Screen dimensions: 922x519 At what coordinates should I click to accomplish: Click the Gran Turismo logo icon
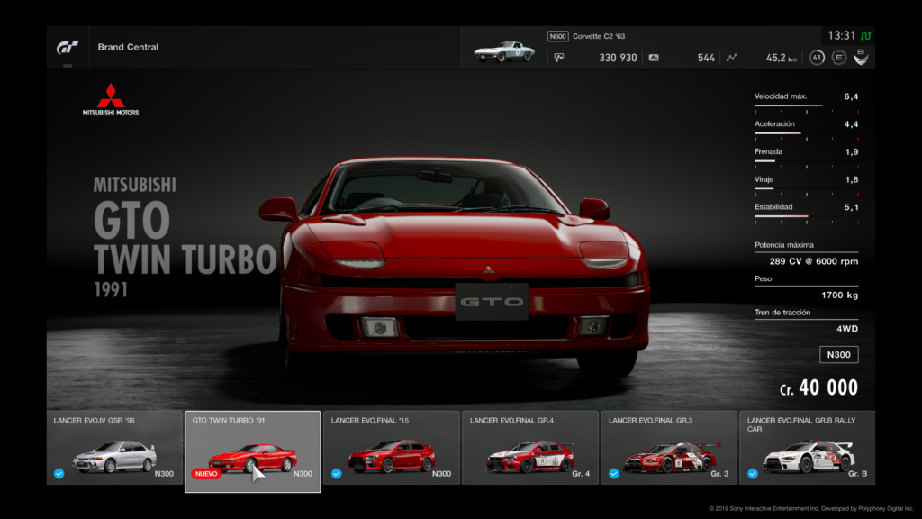tap(67, 47)
